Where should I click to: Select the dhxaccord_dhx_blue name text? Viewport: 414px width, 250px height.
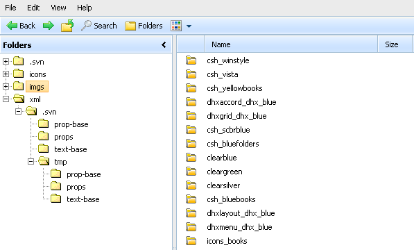point(241,102)
